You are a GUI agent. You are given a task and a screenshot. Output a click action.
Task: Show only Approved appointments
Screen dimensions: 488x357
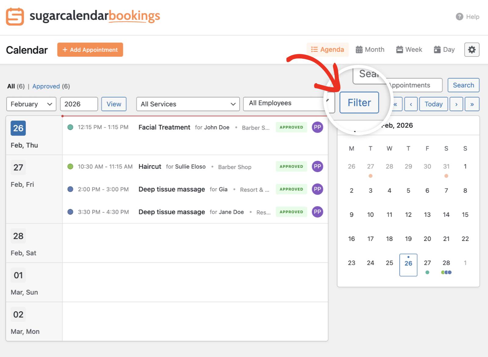46,86
